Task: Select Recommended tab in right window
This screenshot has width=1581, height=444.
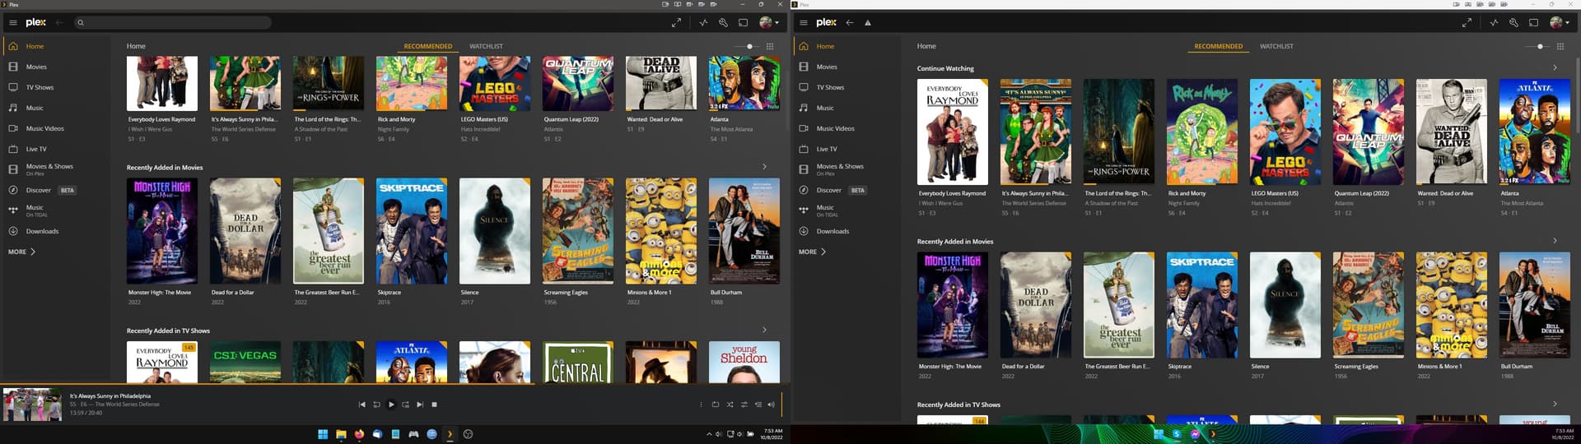Action: click(x=1219, y=46)
